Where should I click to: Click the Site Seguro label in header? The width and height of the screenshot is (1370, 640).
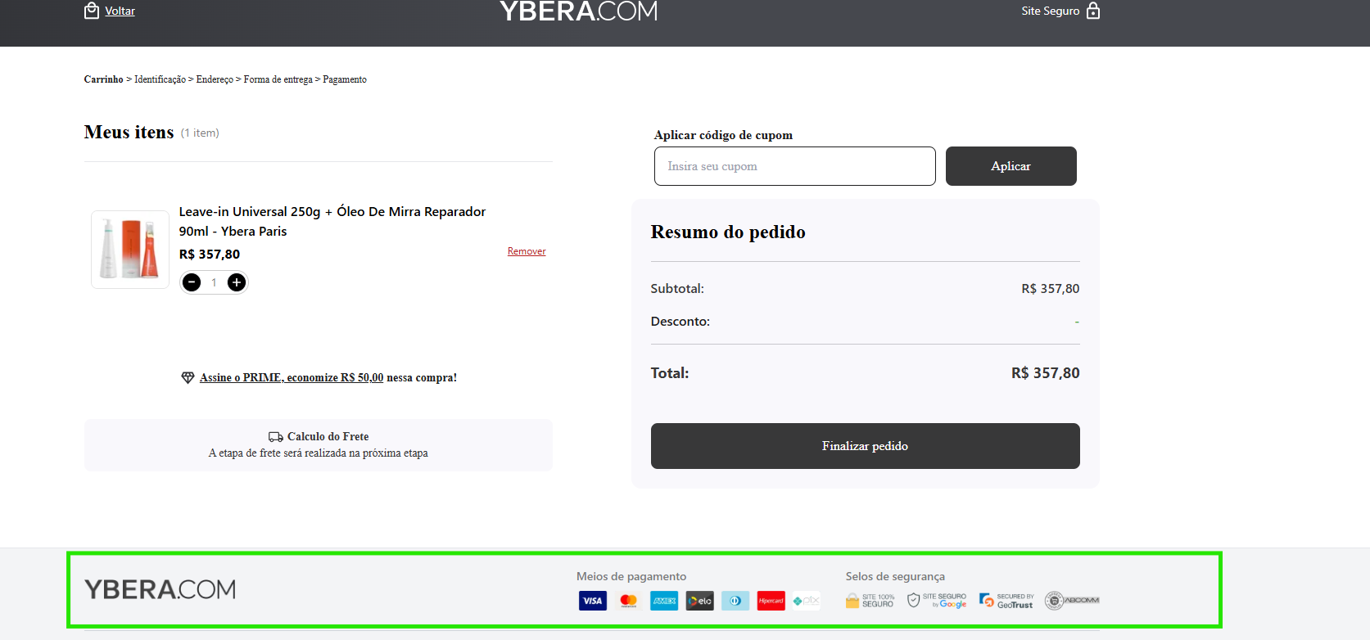[x=1051, y=11]
